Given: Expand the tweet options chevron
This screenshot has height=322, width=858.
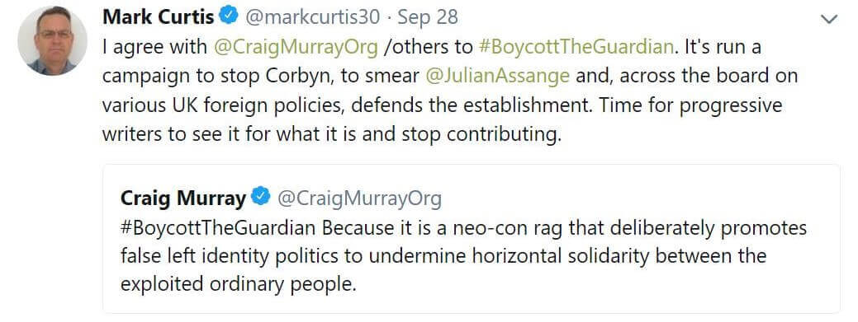Looking at the screenshot, I should [830, 19].
